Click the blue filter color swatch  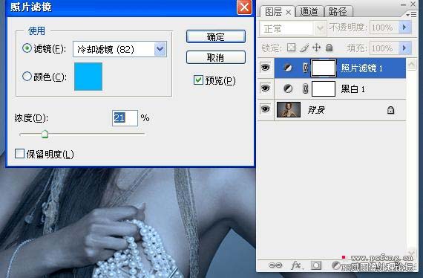(88, 77)
